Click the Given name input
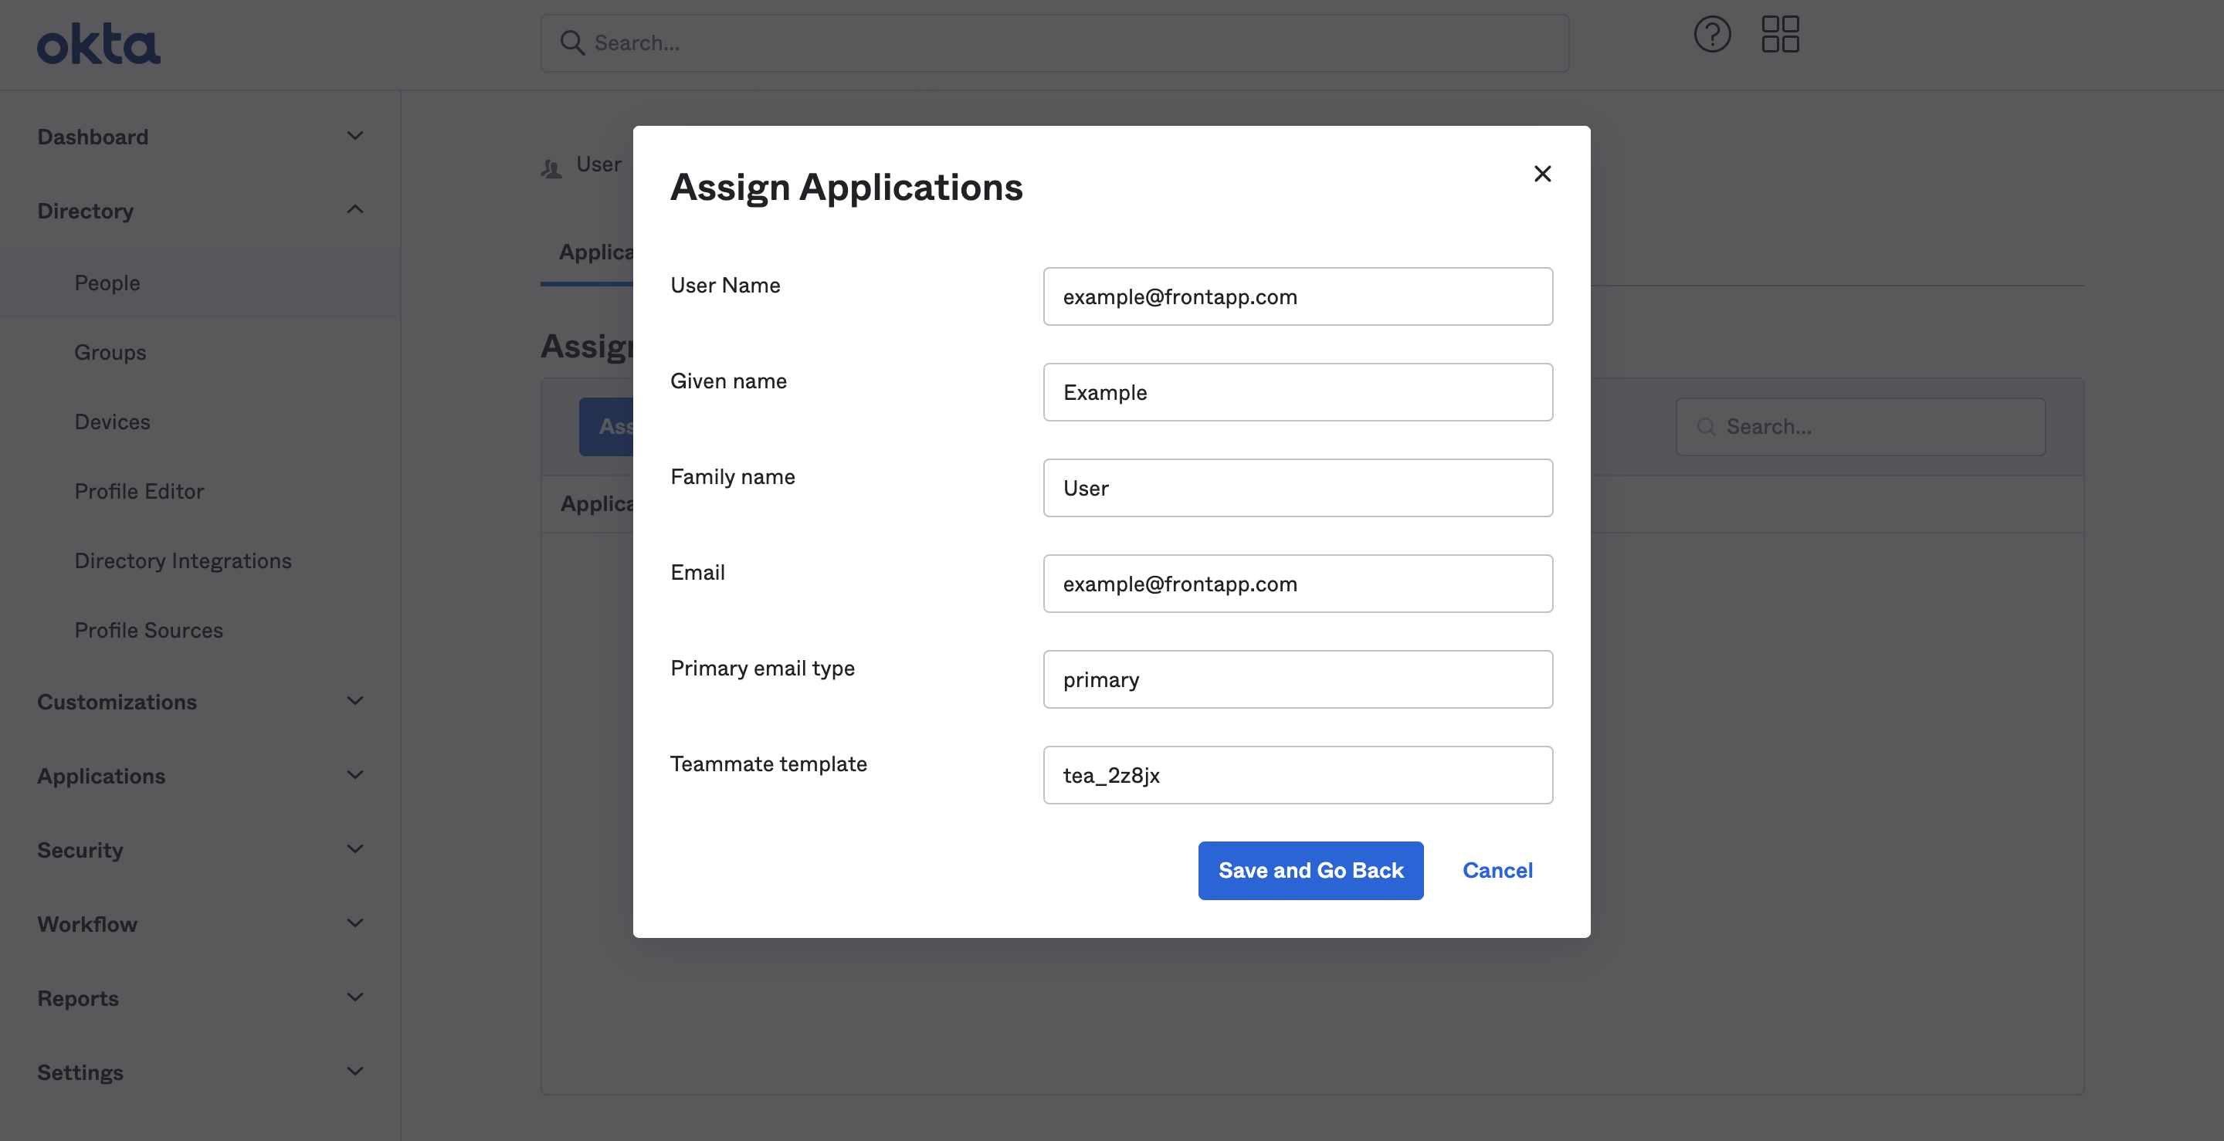2224x1141 pixels. coord(1297,392)
